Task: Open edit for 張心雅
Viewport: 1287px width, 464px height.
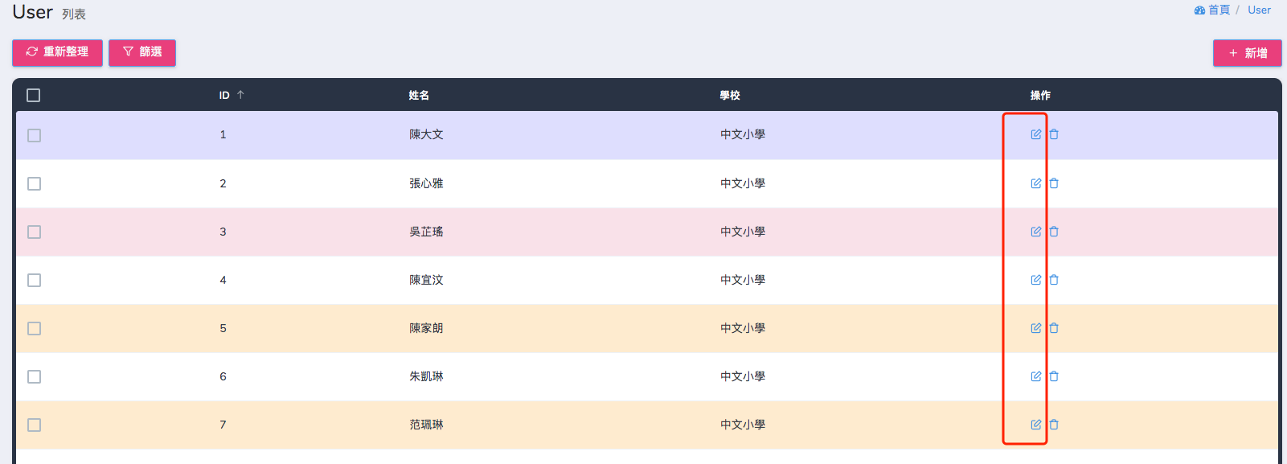Action: pos(1036,183)
